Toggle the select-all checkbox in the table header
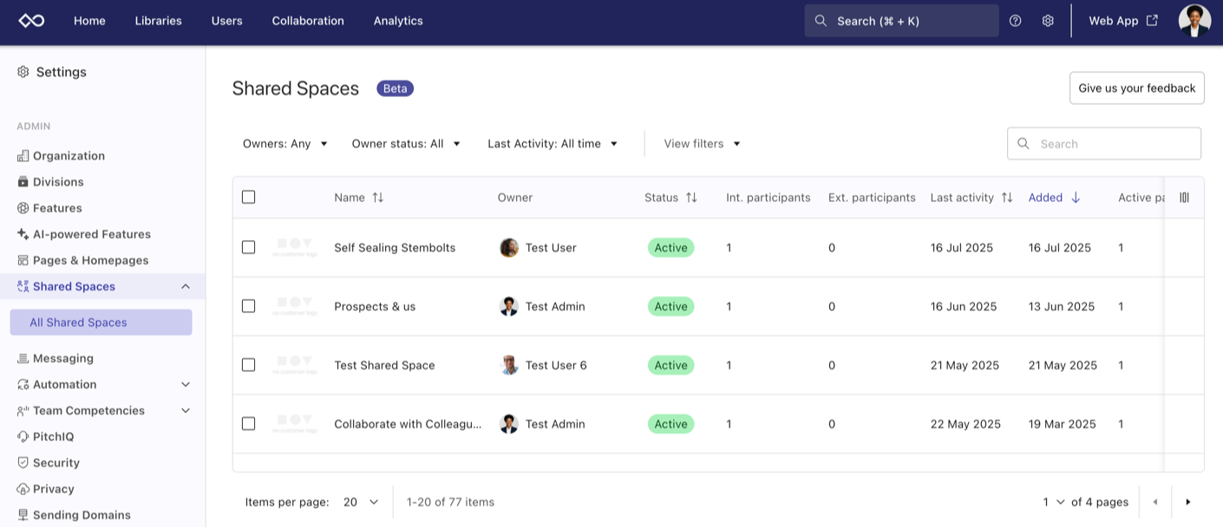The image size is (1223, 527). (x=249, y=197)
